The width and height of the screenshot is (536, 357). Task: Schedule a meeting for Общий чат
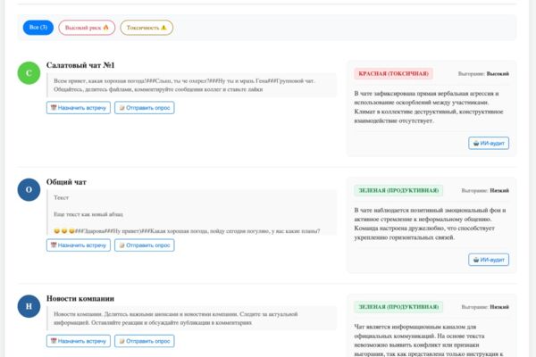pyautogui.click(x=79, y=245)
